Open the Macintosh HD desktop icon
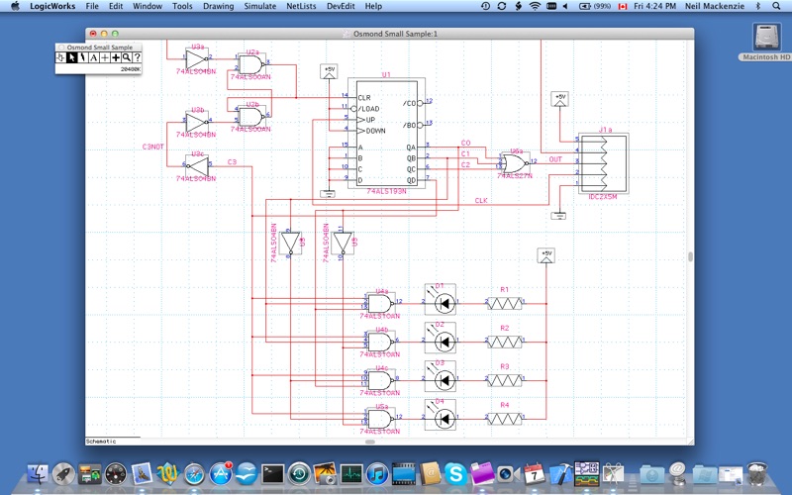The width and height of the screenshot is (792, 495). coord(766,42)
